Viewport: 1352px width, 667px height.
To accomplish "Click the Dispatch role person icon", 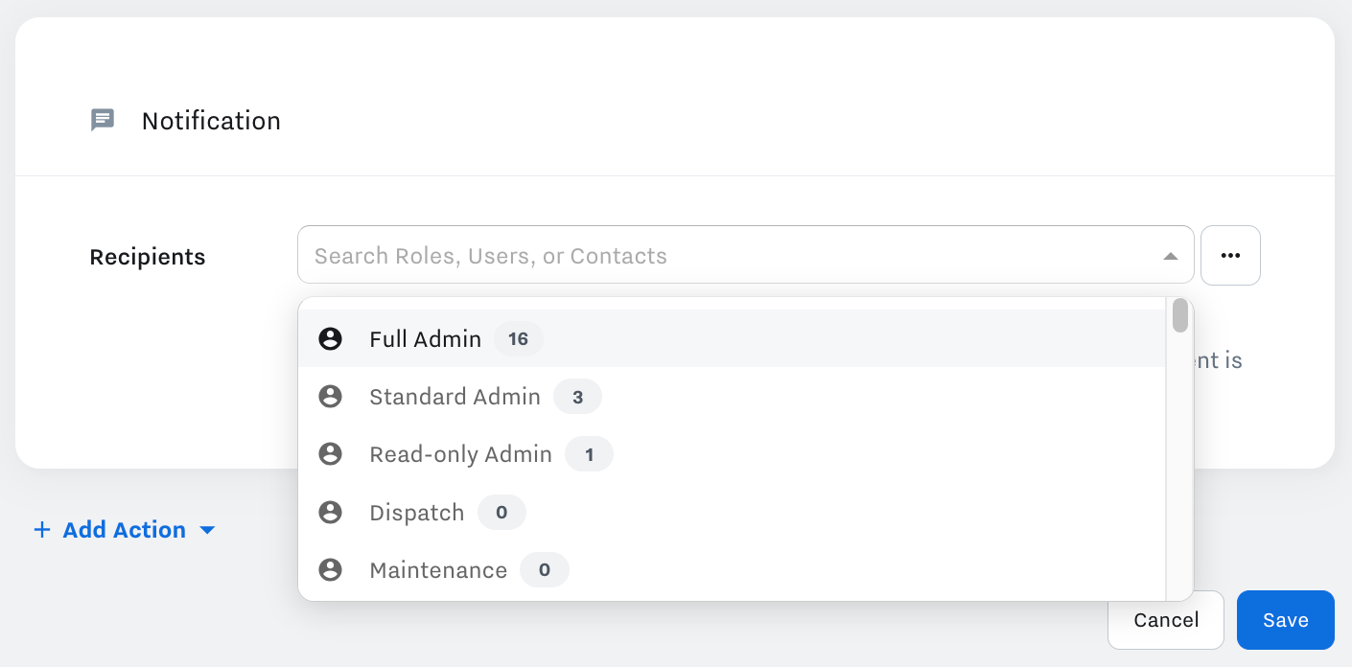I will (330, 513).
